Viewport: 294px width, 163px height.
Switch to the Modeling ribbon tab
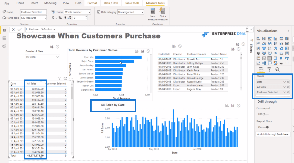pyautogui.click(x=50, y=3)
